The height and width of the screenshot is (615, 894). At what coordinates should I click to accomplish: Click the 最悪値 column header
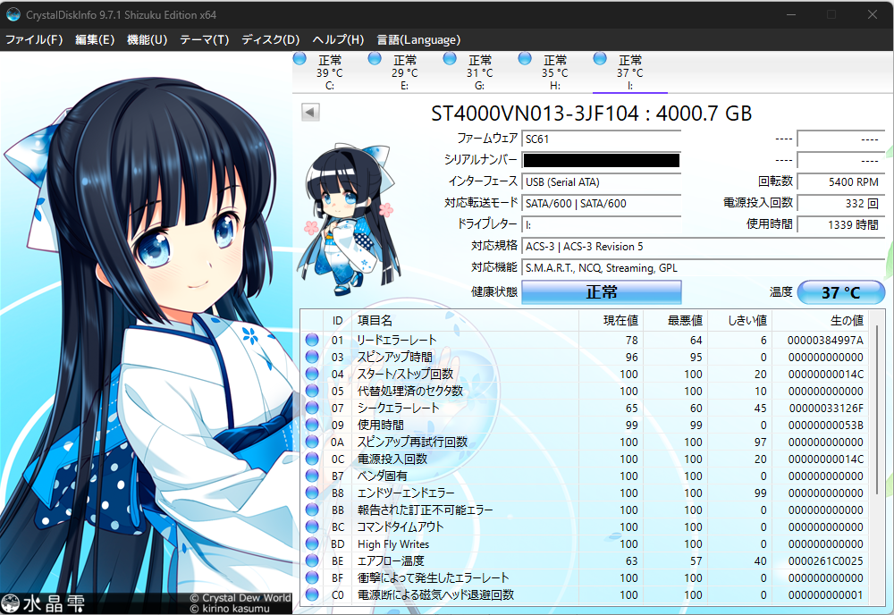(676, 320)
